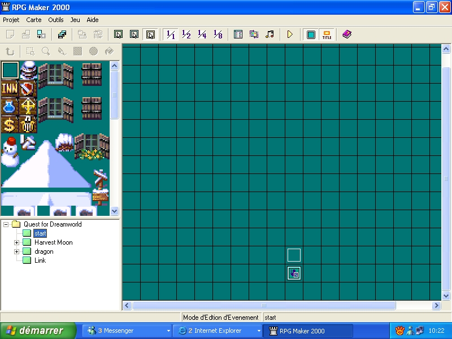Switch to Event Layer editing mode
The height and width of the screenshot is (339, 452).
coord(150,34)
